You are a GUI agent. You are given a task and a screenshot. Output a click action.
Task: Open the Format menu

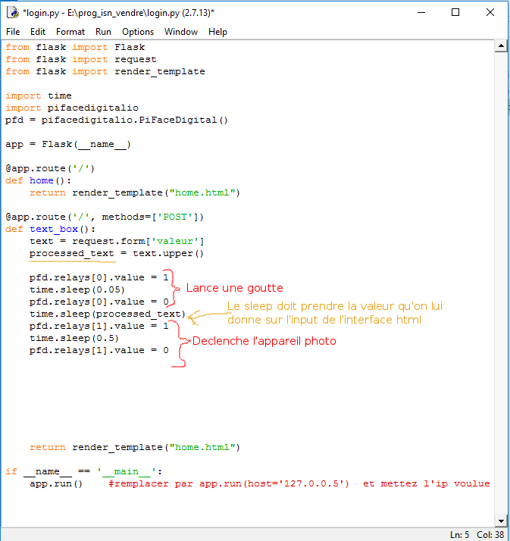70,32
